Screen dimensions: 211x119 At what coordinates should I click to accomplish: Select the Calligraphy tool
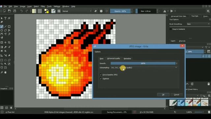tap(2, 22)
